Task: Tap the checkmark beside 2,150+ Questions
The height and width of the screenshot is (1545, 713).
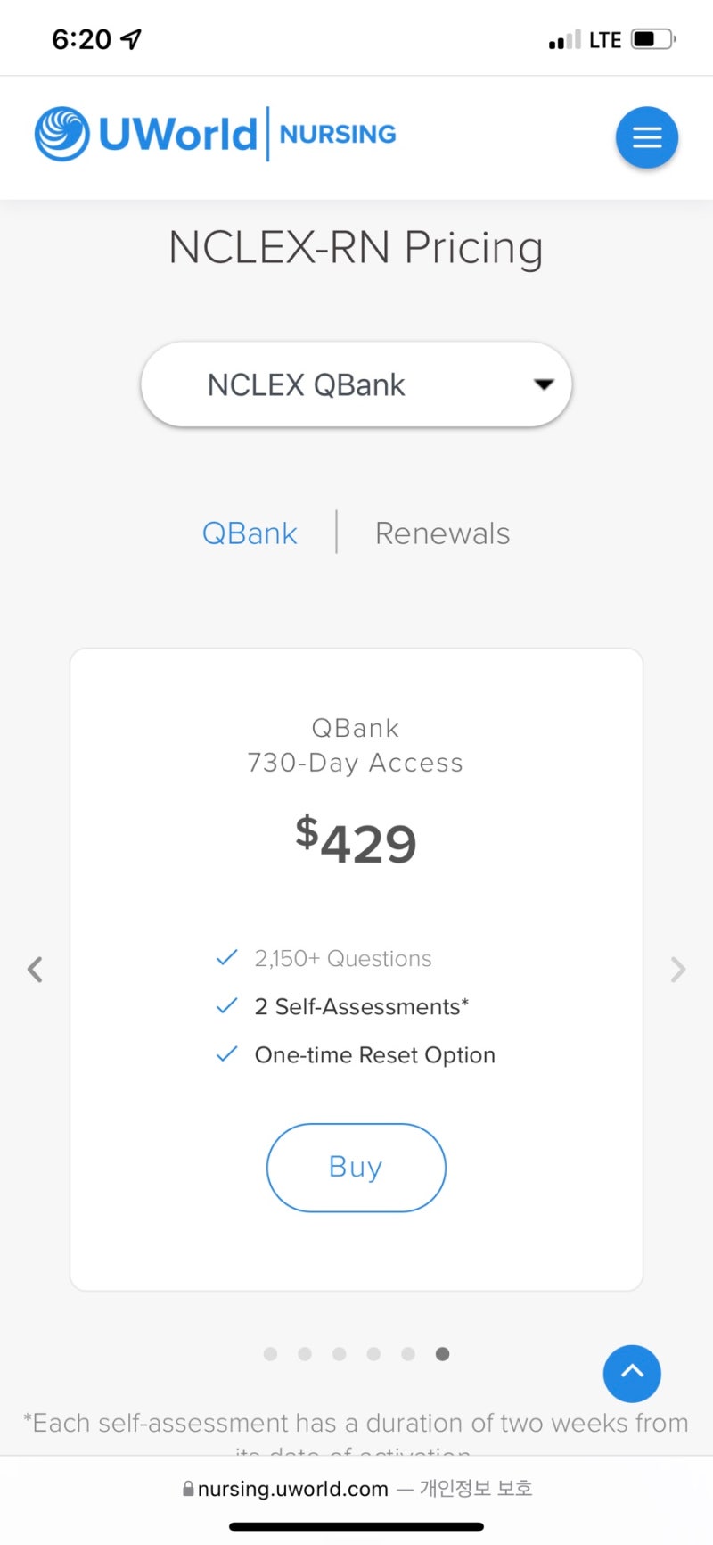Action: coord(227,957)
